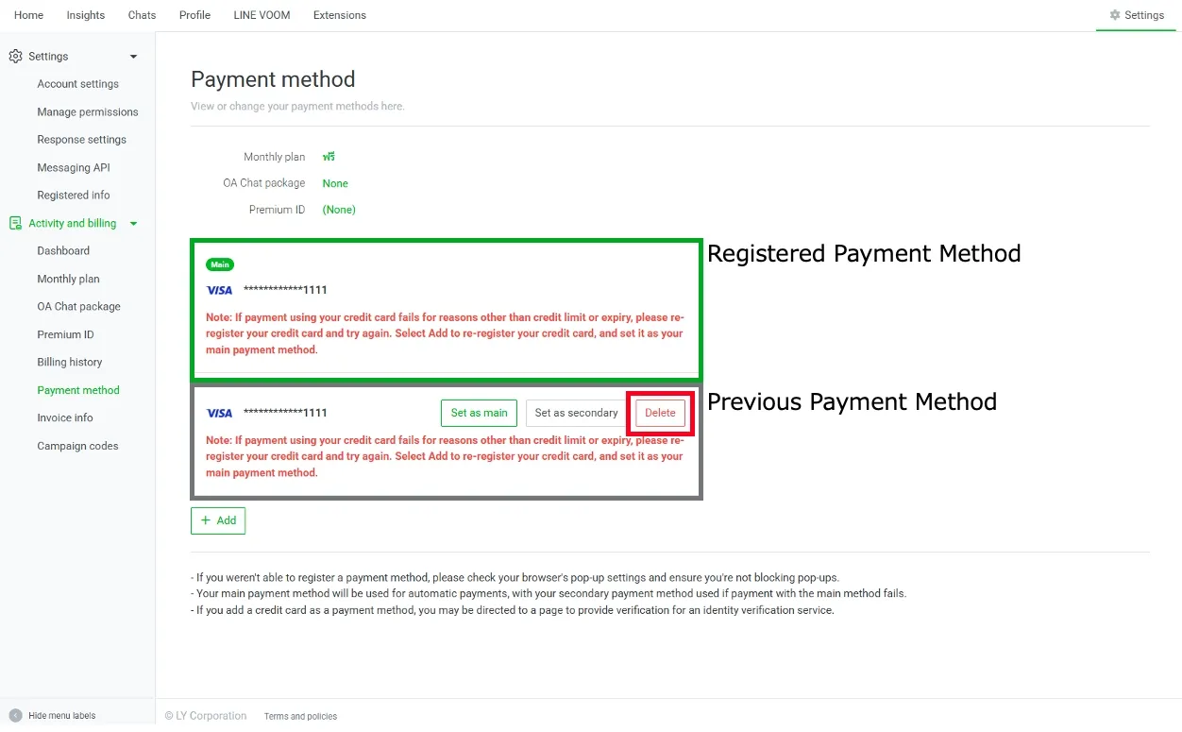Select Campaign codes in sidebar
The width and height of the screenshot is (1182, 732).
click(x=77, y=446)
